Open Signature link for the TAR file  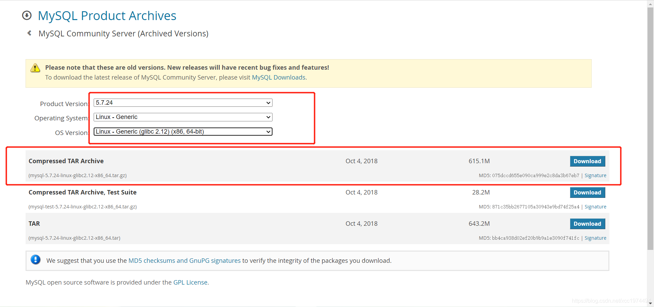(595, 238)
